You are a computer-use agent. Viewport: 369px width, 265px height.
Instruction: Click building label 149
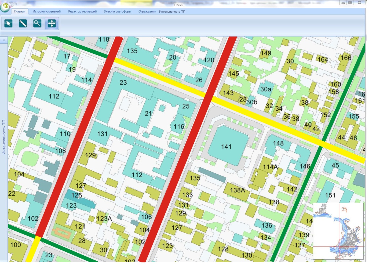pos(266,53)
